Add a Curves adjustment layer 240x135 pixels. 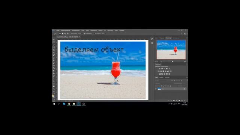(165, 69)
